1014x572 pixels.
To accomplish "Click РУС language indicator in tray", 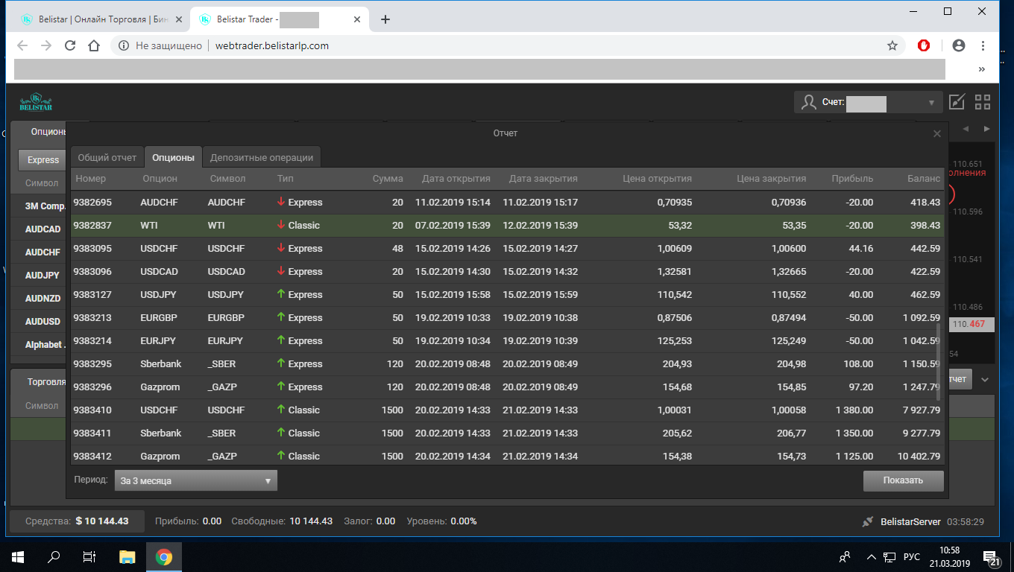I will [911, 556].
